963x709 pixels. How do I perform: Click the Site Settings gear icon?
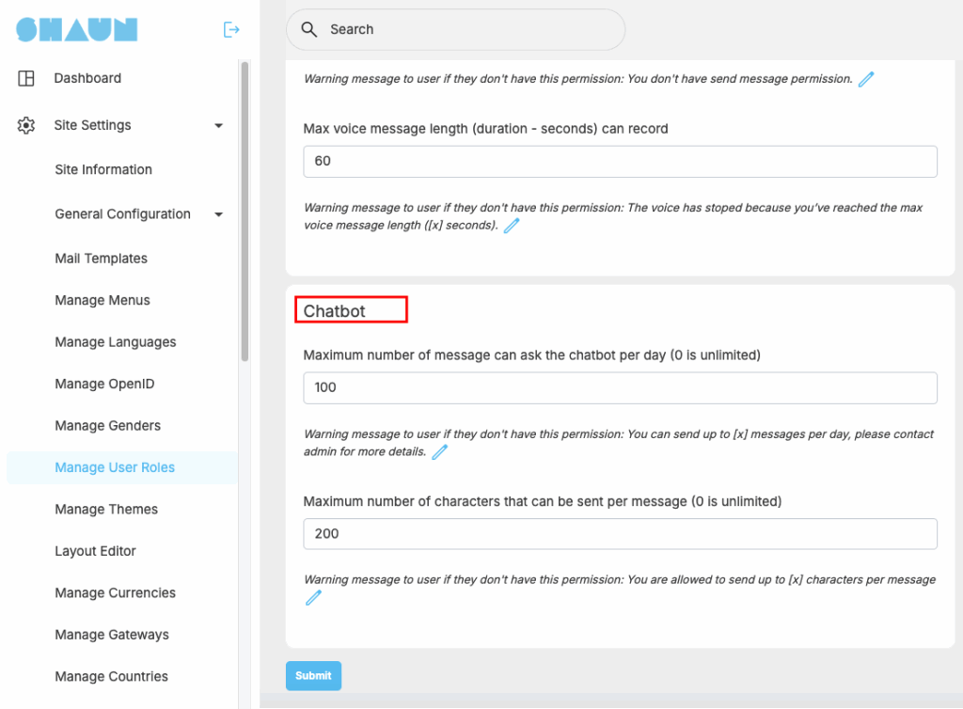coord(26,125)
